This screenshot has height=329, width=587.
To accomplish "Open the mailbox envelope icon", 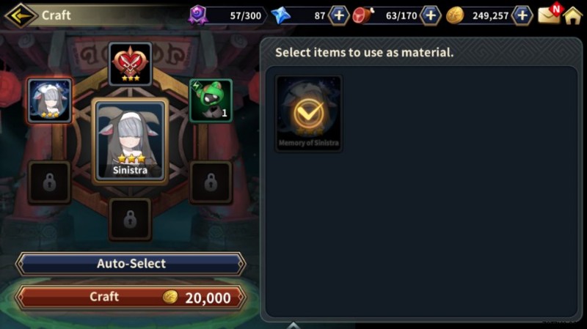I will point(550,13).
